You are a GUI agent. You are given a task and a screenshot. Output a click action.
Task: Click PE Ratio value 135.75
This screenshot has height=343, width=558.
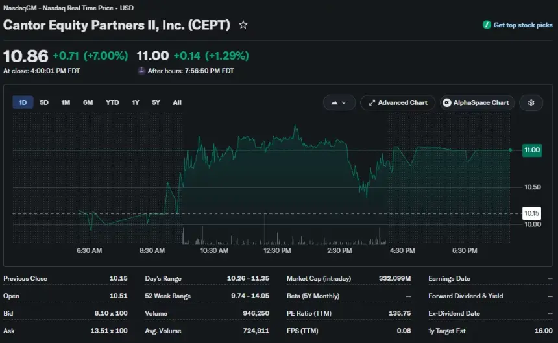(x=400, y=313)
